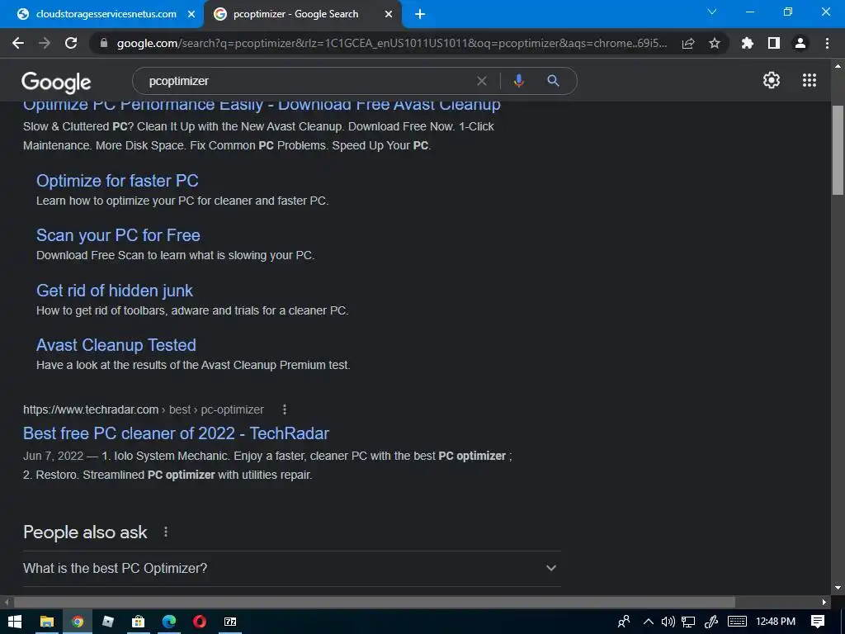845x634 pixels.
Task: Launch Opera browser from taskbar
Action: pyautogui.click(x=200, y=622)
